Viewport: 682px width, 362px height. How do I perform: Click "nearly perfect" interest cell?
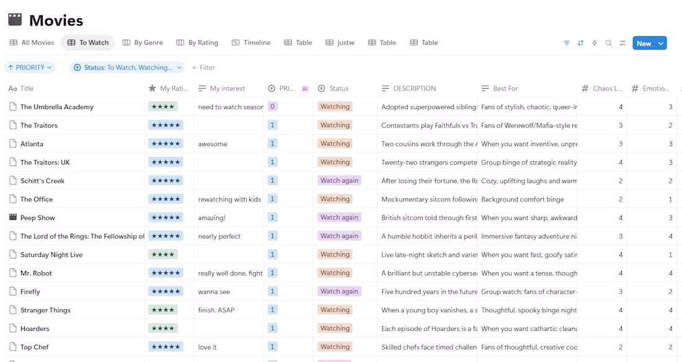point(219,236)
